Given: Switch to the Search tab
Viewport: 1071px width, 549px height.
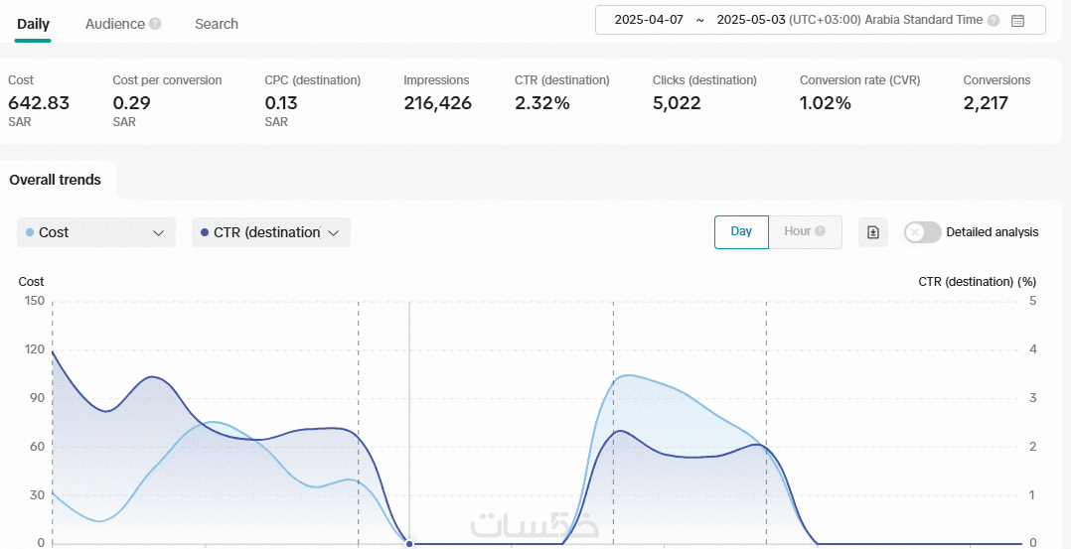Looking at the screenshot, I should [x=217, y=24].
